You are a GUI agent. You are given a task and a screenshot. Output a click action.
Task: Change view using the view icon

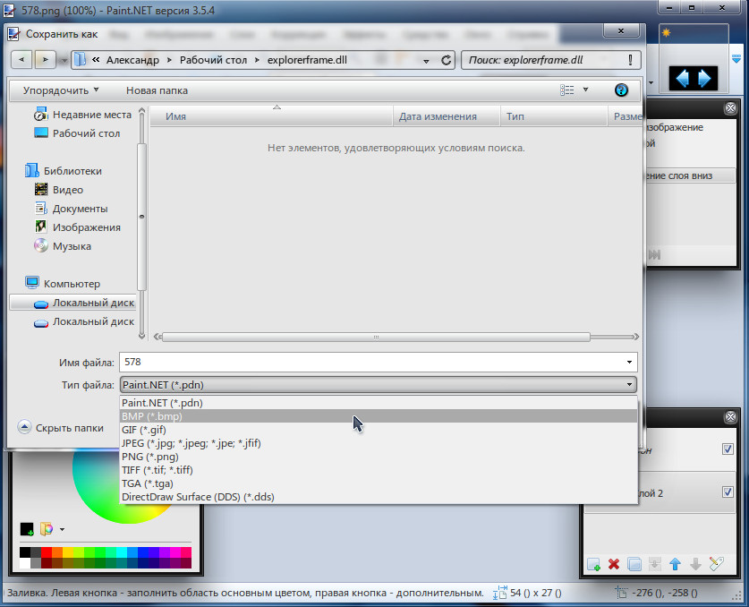567,90
